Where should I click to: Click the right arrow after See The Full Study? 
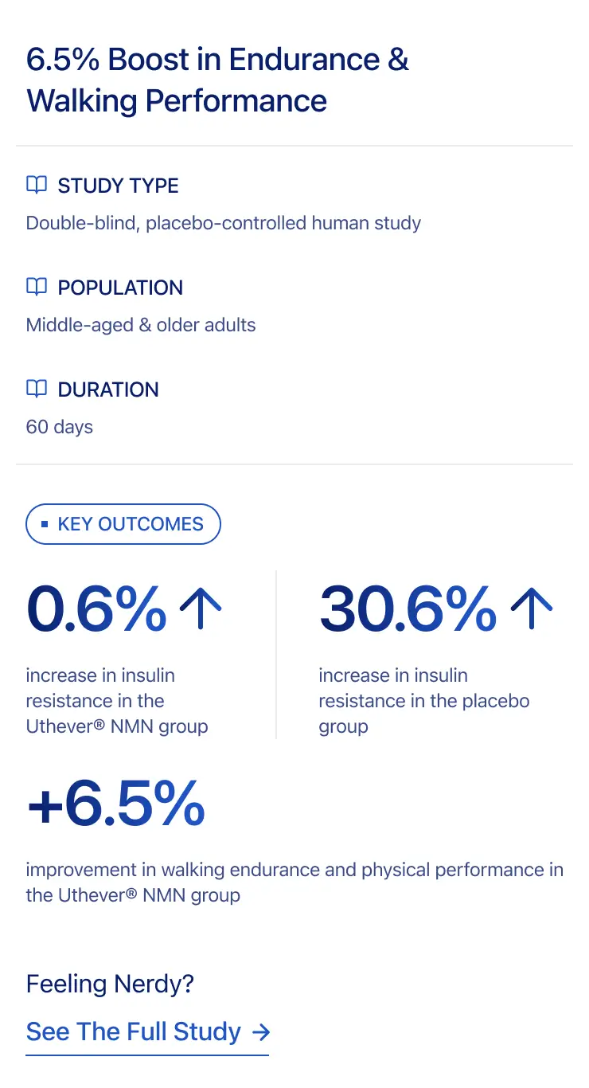(261, 1032)
